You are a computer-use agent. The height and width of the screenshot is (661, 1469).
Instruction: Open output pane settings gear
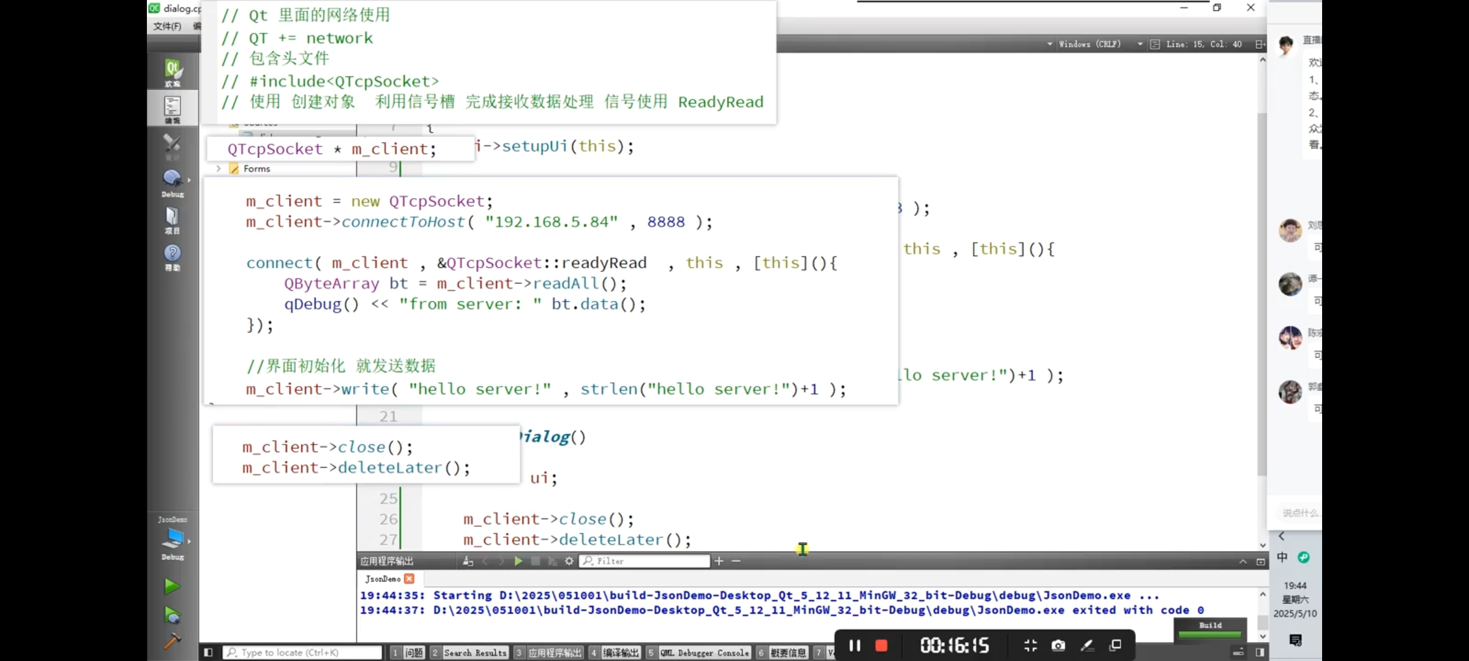tap(569, 561)
